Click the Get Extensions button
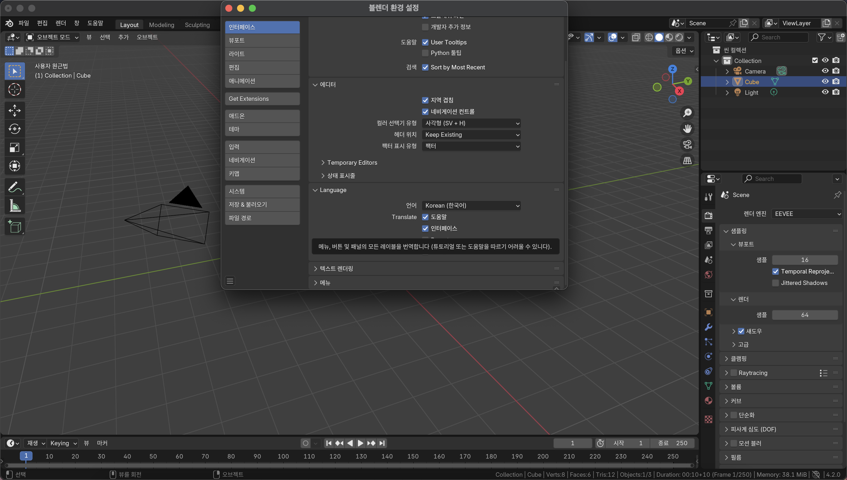 click(262, 99)
